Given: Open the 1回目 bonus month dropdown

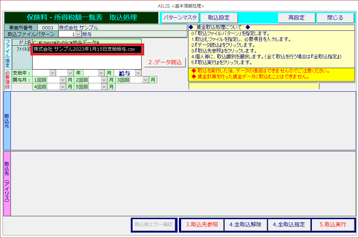Looking at the screenshot, I should tap(63, 80).
